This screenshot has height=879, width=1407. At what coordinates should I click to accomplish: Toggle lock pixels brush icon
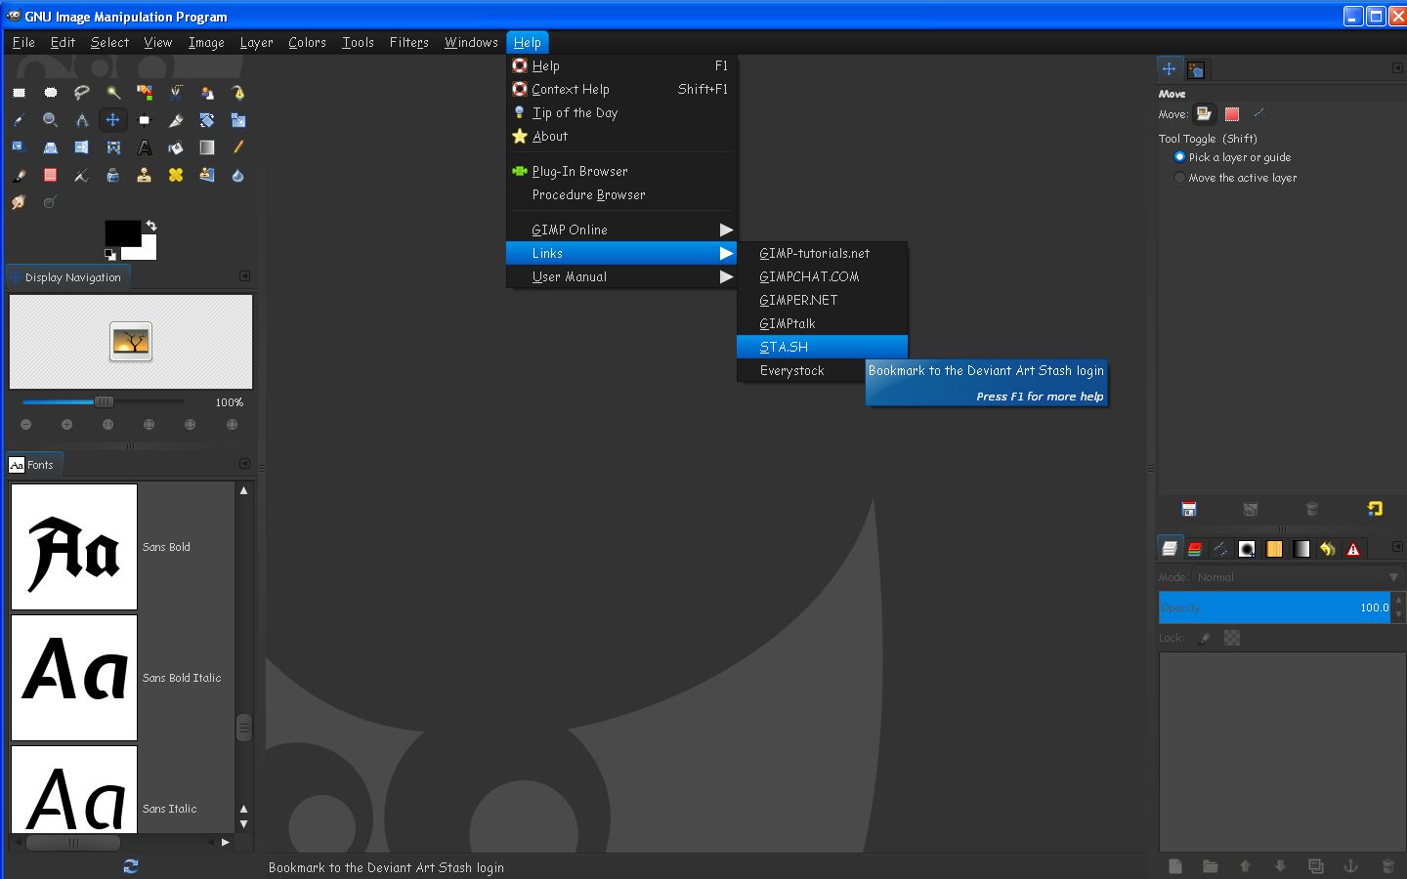(x=1205, y=638)
